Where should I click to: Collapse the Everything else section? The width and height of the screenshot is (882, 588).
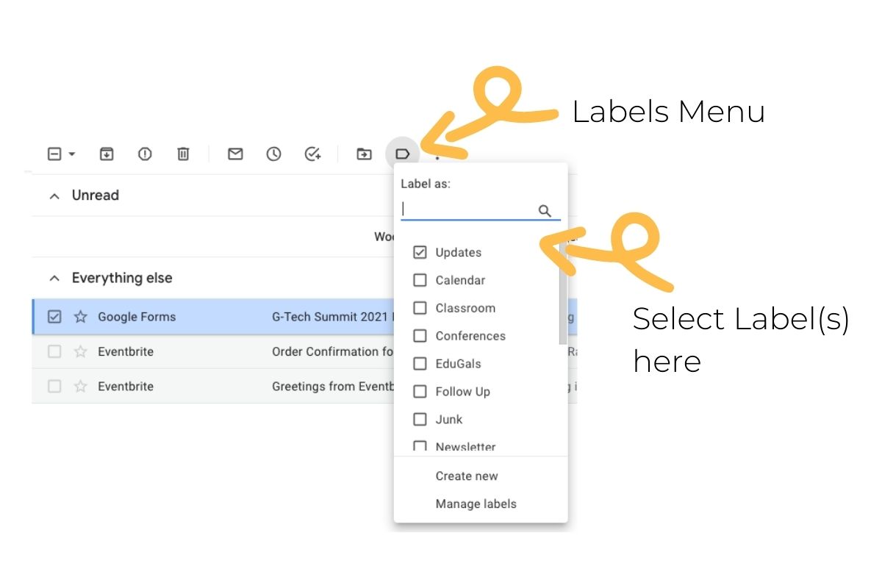click(54, 278)
